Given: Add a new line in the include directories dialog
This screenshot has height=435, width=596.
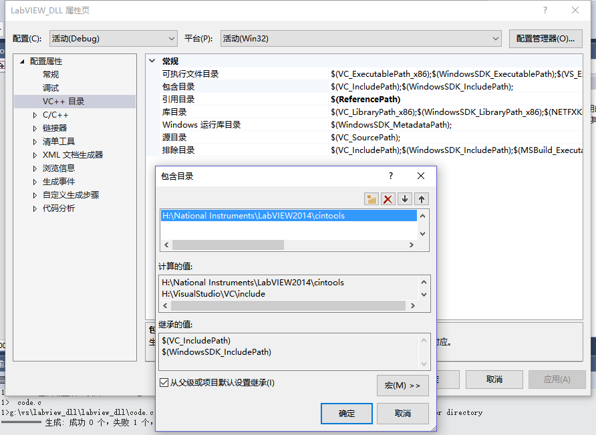Looking at the screenshot, I should click(x=371, y=199).
